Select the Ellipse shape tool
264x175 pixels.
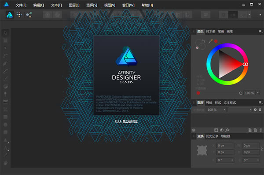point(5,125)
